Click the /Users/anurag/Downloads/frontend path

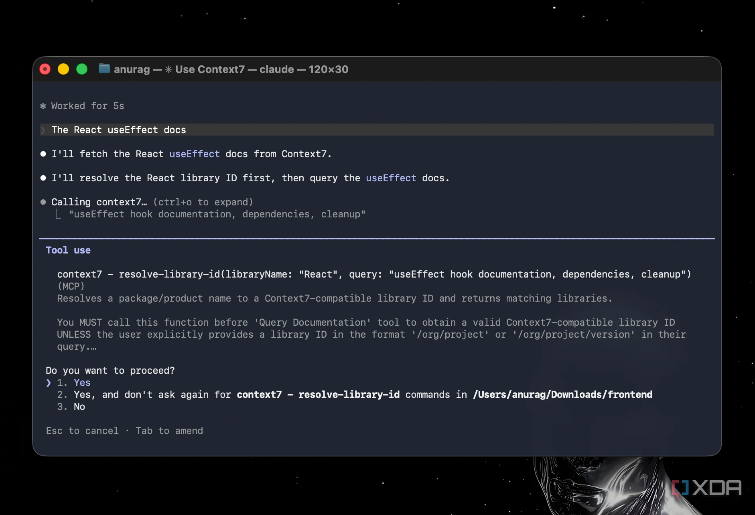pos(563,395)
